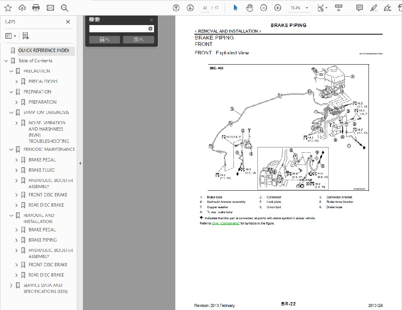
Task: Zoom in with the plus icon
Action: (278, 8)
